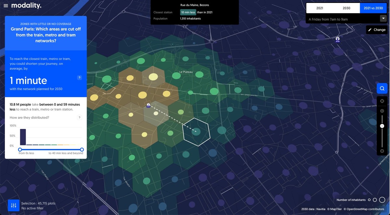
Task: Click the tallest histogram bar
Action: [x=23, y=137]
